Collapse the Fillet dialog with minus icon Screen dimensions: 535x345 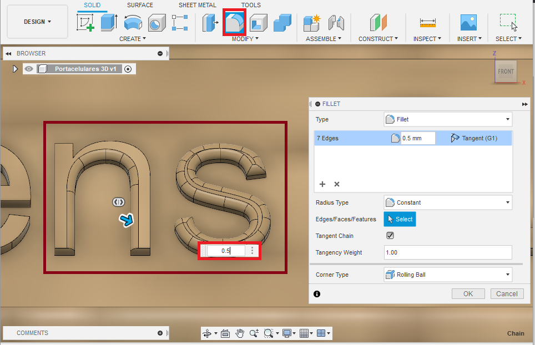pos(317,104)
